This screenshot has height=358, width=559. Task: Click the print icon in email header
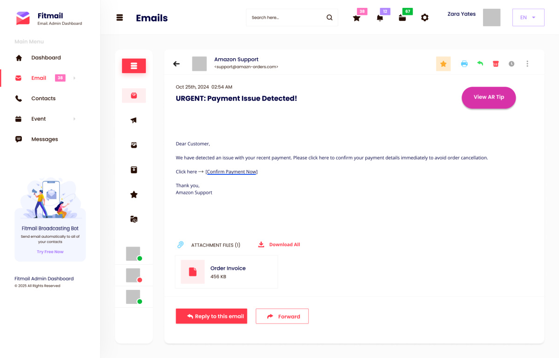click(464, 64)
